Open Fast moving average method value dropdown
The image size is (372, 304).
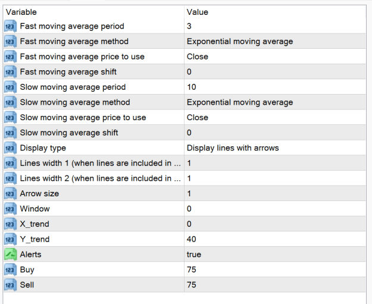(x=275, y=42)
